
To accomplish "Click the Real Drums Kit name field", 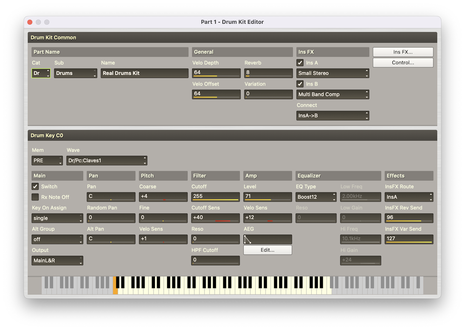I will (144, 73).
